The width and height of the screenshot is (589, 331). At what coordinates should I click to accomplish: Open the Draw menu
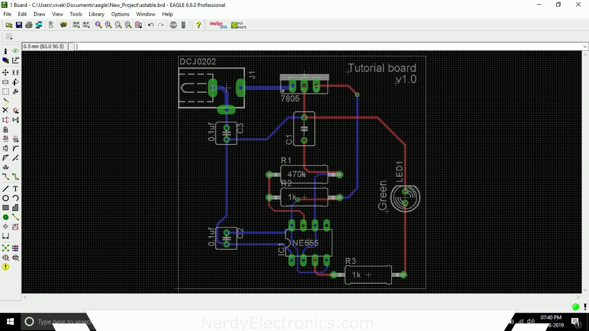pos(40,14)
